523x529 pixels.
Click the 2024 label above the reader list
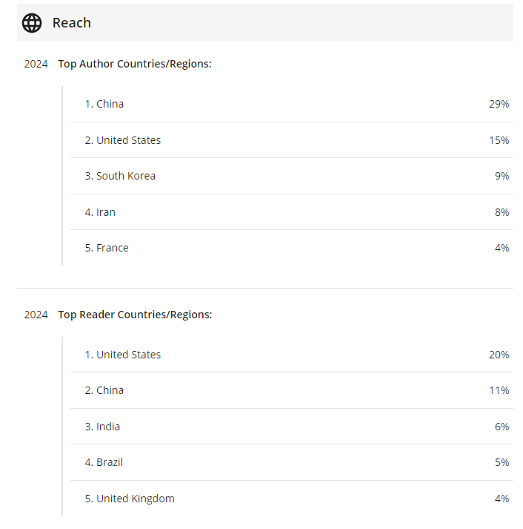pos(36,315)
